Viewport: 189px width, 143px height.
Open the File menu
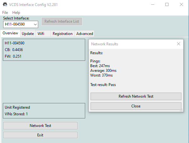click(x=5, y=13)
